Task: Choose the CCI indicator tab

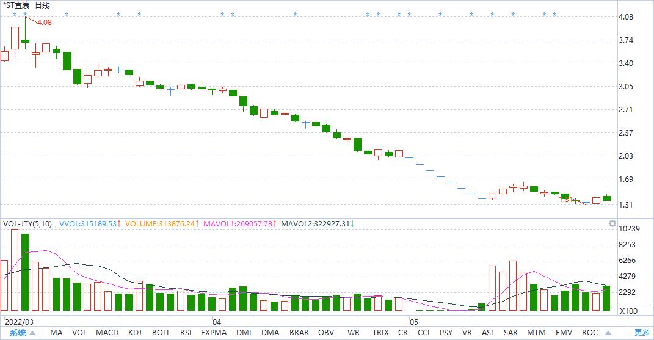Action: (423, 333)
